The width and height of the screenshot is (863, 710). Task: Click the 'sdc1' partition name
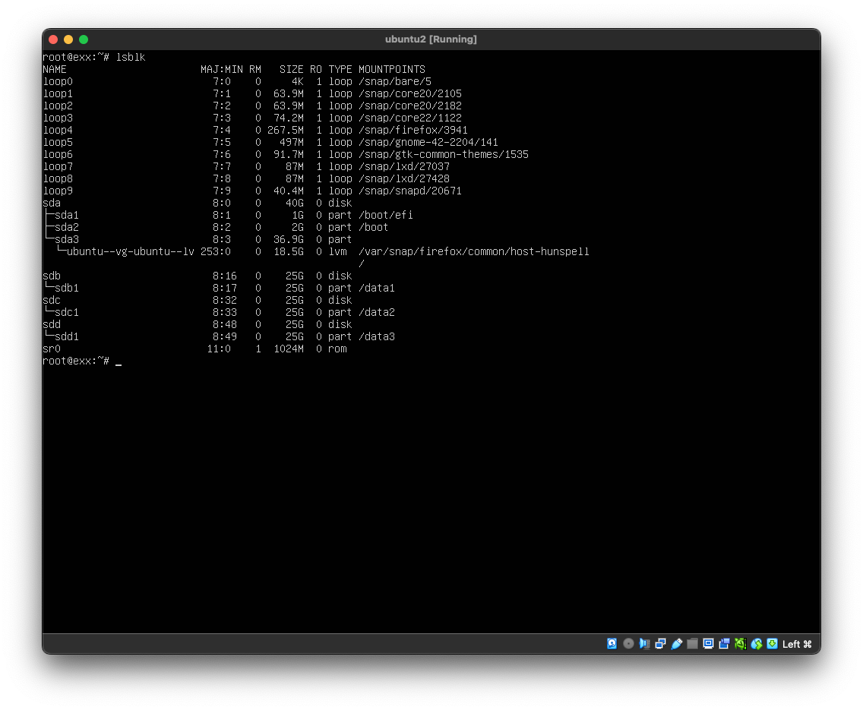click(67, 312)
